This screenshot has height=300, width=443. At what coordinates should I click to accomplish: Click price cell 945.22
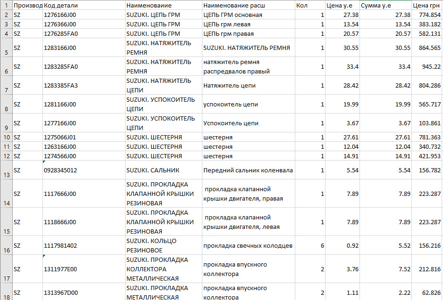pyautogui.click(x=427, y=66)
